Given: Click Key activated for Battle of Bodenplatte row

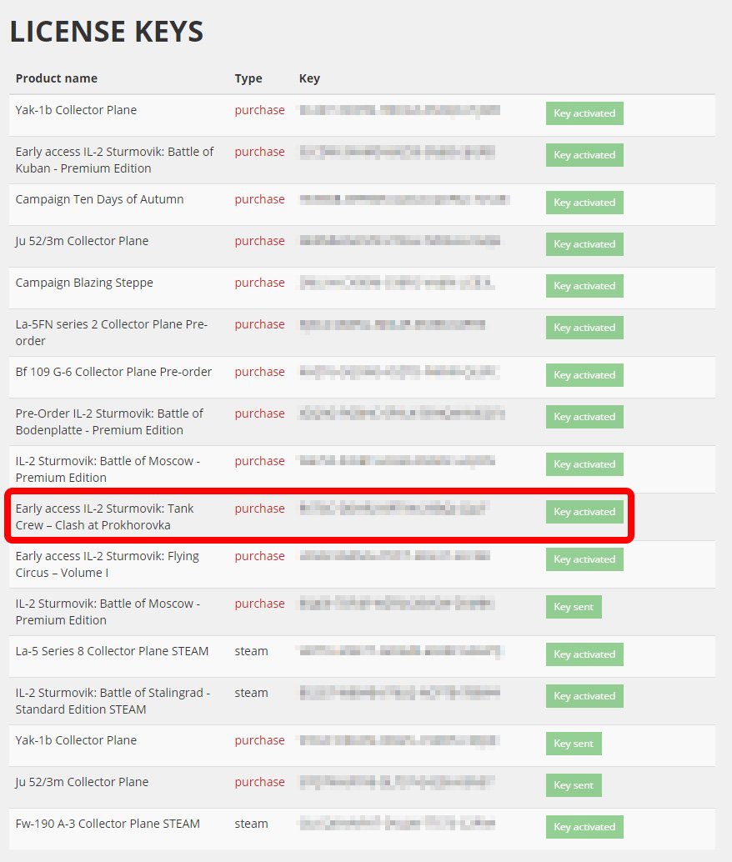Looking at the screenshot, I should coord(584,417).
